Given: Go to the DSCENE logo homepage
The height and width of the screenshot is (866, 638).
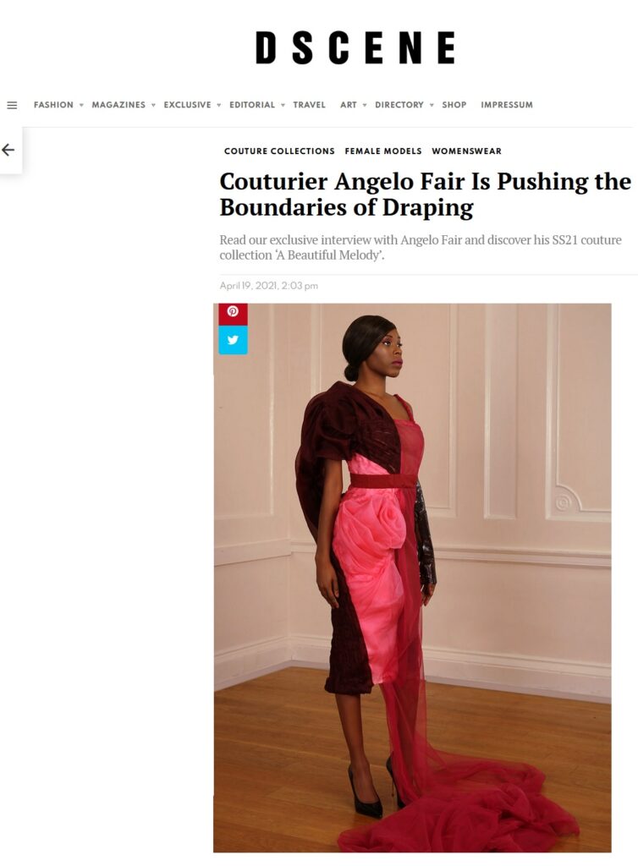Looking at the screenshot, I should tap(355, 47).
